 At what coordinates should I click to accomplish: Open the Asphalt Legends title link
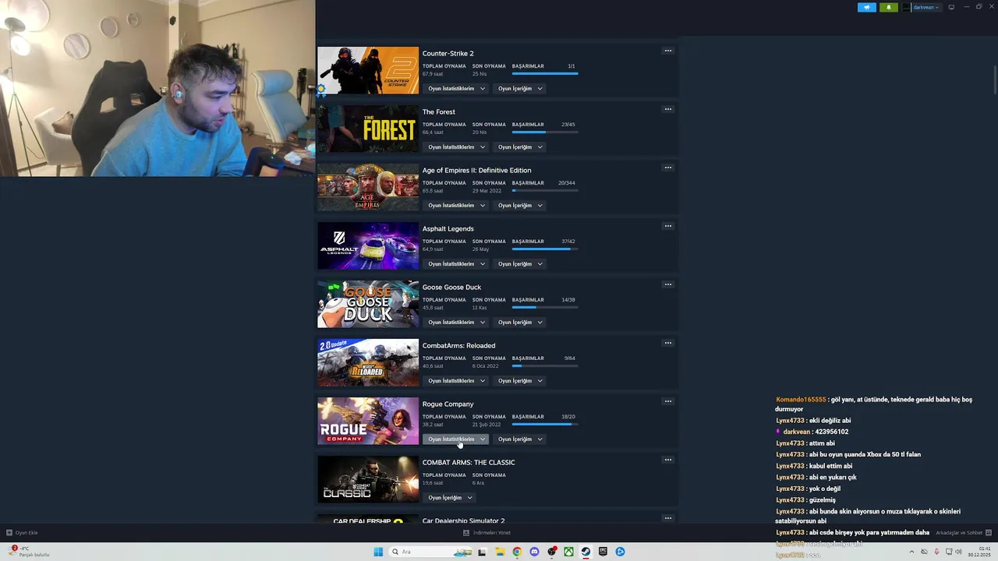point(448,229)
